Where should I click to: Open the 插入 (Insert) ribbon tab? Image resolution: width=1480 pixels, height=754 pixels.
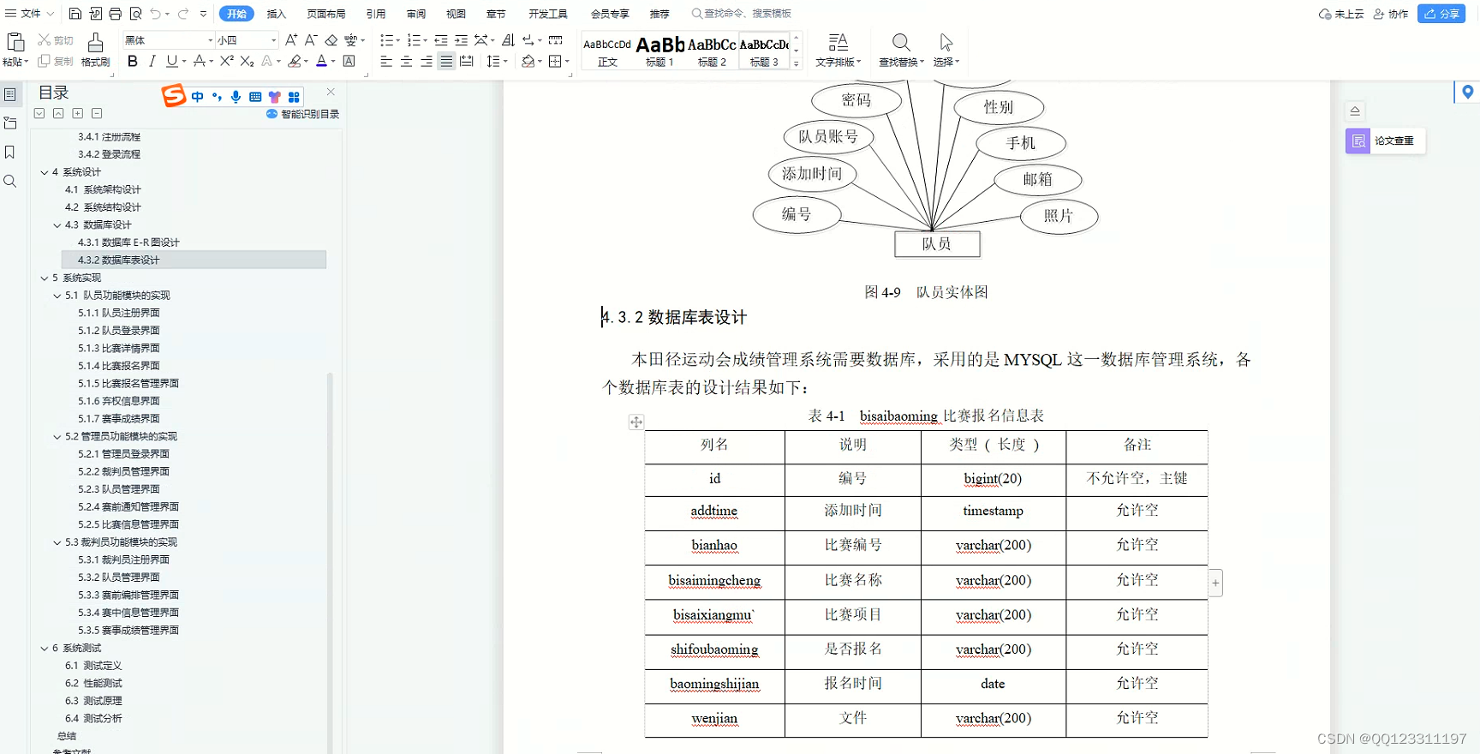277,14
